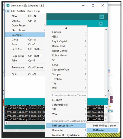
Task: Select the DHT sensor library entry
Action: coord(66,126)
